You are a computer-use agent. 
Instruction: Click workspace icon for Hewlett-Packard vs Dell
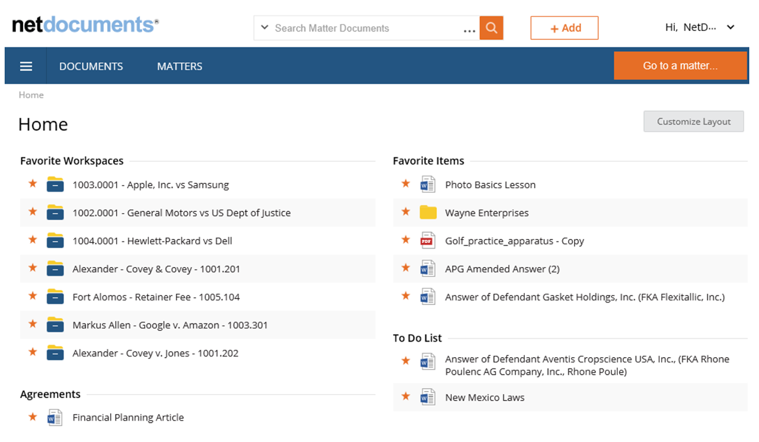[x=55, y=240]
